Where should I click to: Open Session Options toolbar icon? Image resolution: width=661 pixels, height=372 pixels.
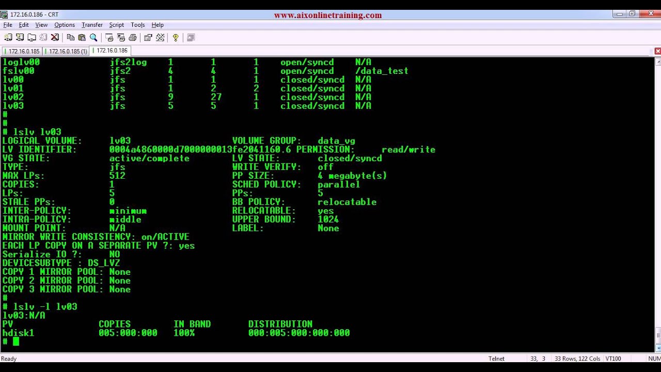[148, 37]
